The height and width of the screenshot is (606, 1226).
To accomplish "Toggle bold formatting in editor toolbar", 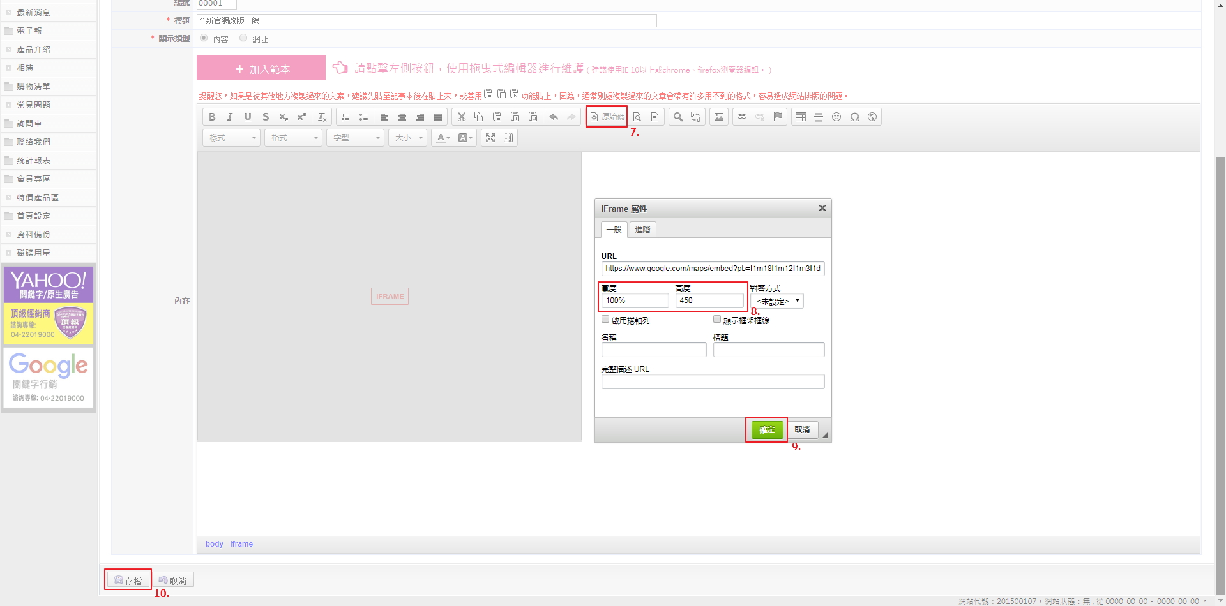I will point(212,117).
